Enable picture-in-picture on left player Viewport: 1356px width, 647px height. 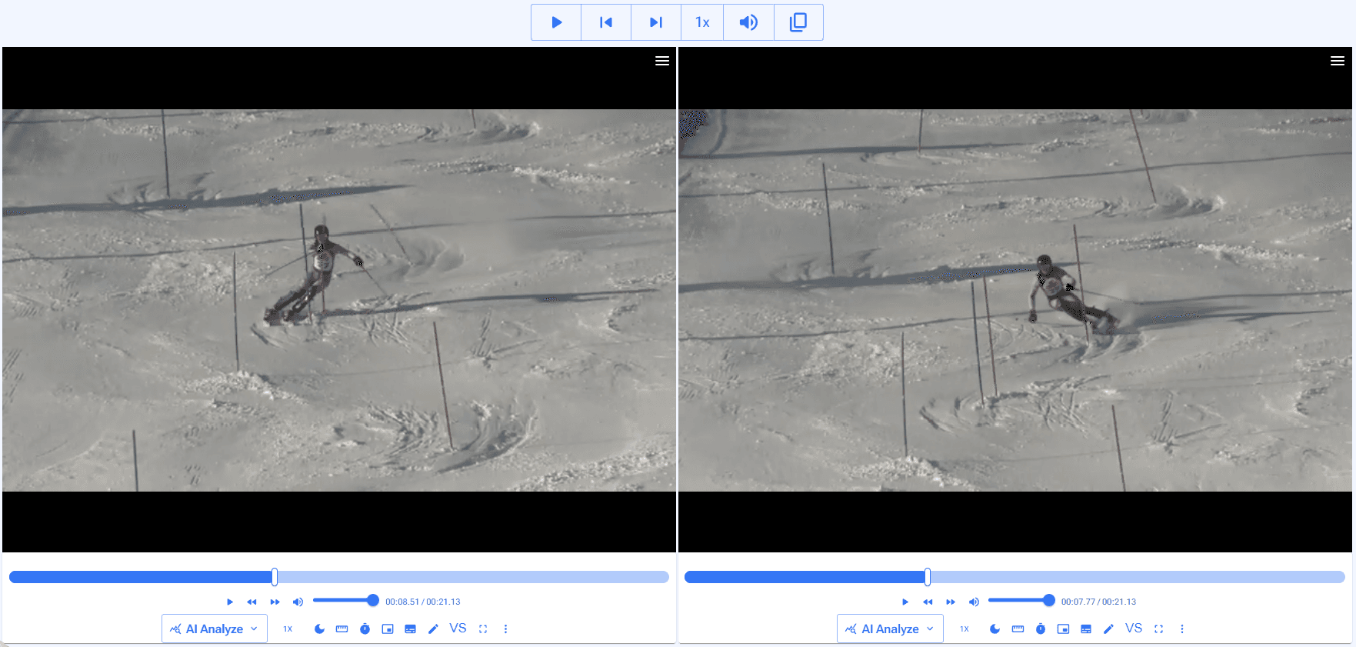pos(388,629)
